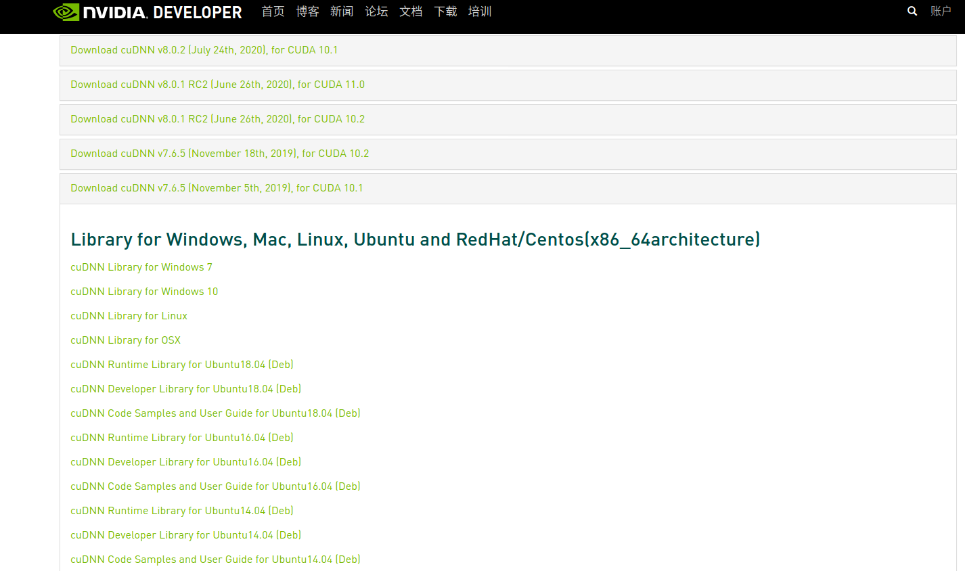Open the 下载 menu item
965x571 pixels.
click(x=445, y=12)
